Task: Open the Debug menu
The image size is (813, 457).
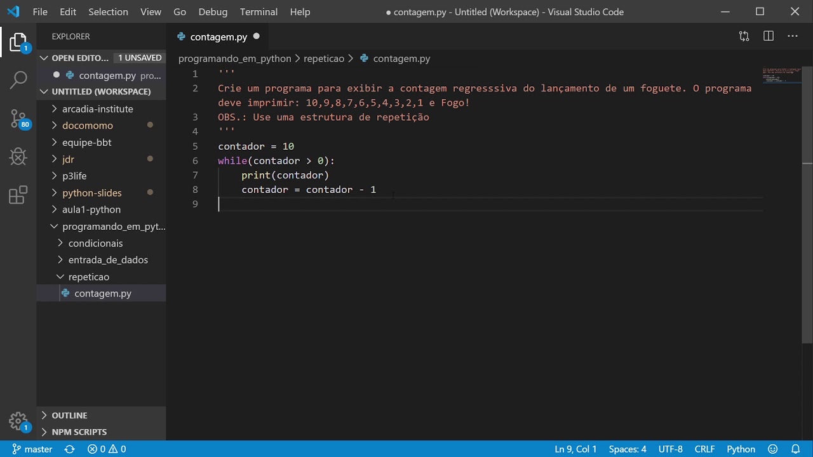Action: [213, 11]
